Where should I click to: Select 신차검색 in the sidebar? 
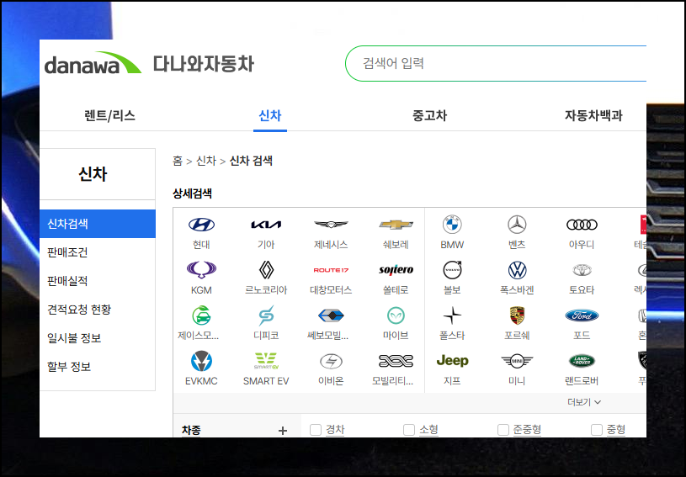tap(98, 224)
